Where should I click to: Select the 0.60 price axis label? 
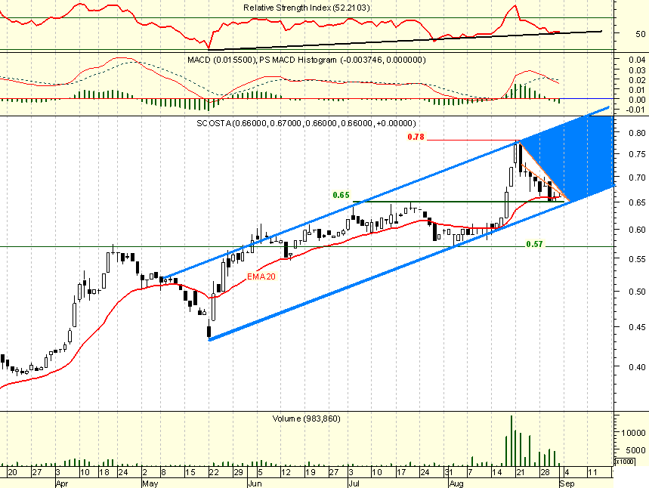tap(637, 230)
